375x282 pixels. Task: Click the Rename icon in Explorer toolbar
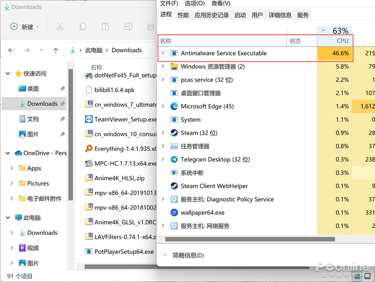[x=128, y=27]
